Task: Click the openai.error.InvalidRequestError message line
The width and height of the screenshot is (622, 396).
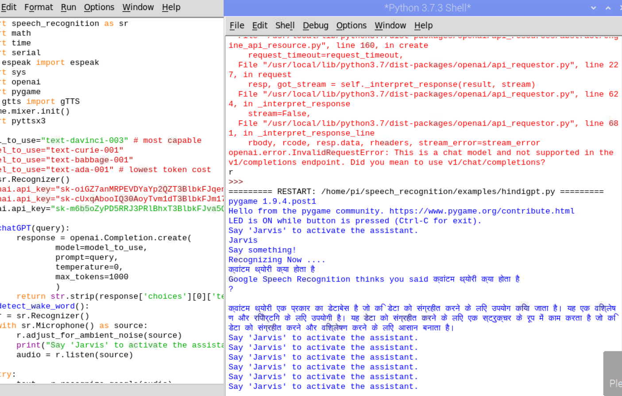Action: tap(421, 153)
